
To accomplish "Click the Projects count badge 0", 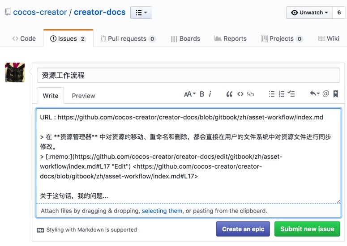I will (x=300, y=39).
